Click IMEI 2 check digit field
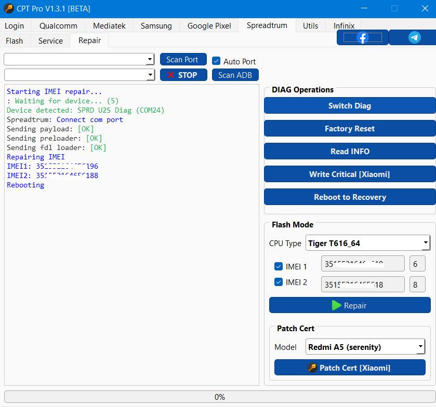This screenshot has height=407, width=436. 417,284
